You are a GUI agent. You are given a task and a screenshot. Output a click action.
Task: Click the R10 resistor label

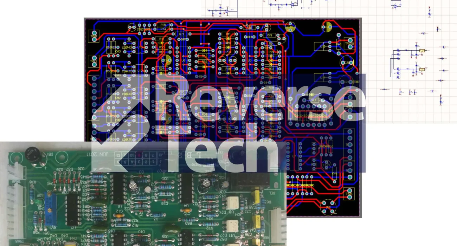click(x=228, y=52)
